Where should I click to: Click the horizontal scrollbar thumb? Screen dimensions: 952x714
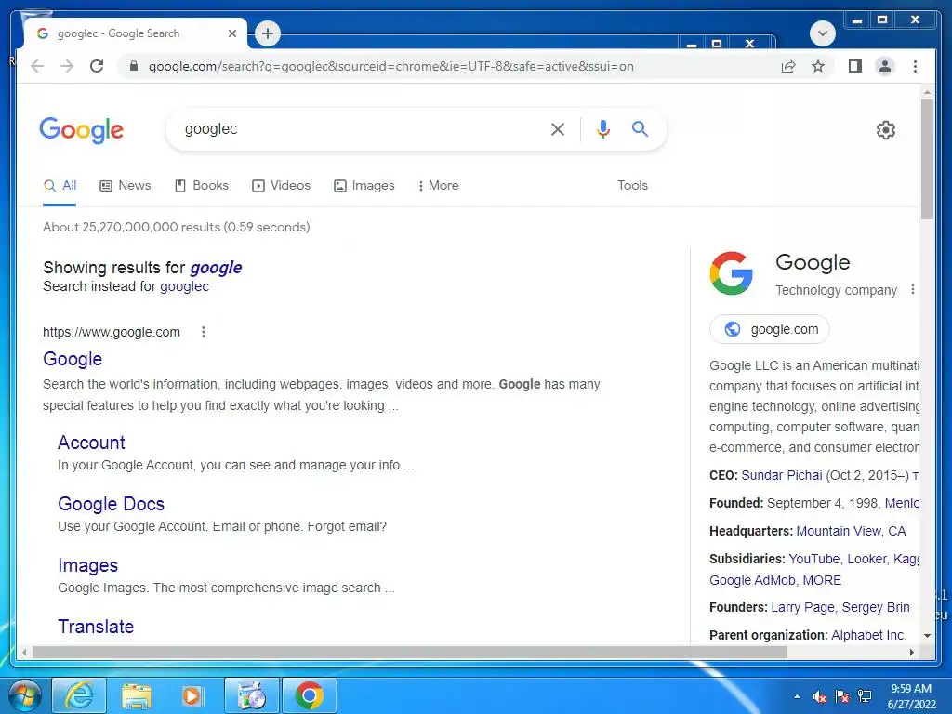point(410,652)
